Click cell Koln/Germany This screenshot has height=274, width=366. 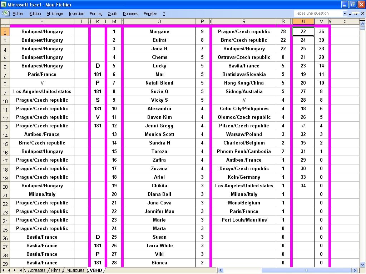coord(244,177)
